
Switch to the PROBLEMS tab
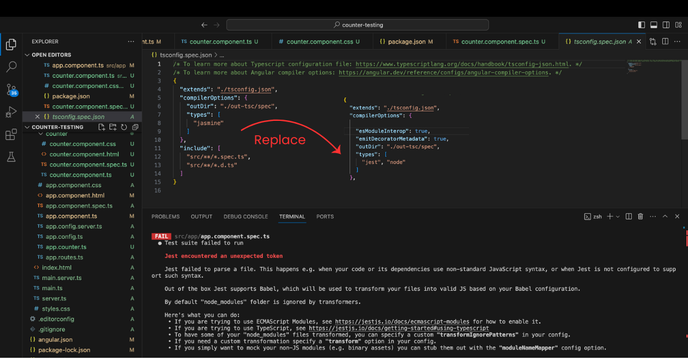click(165, 216)
